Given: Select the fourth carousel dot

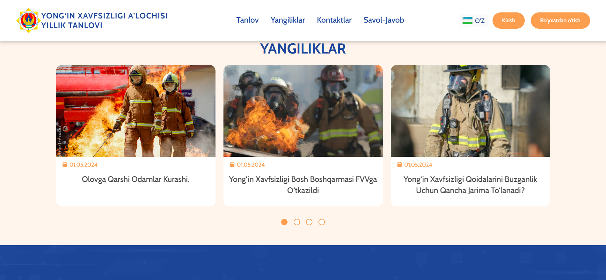Looking at the screenshot, I should coord(322,222).
